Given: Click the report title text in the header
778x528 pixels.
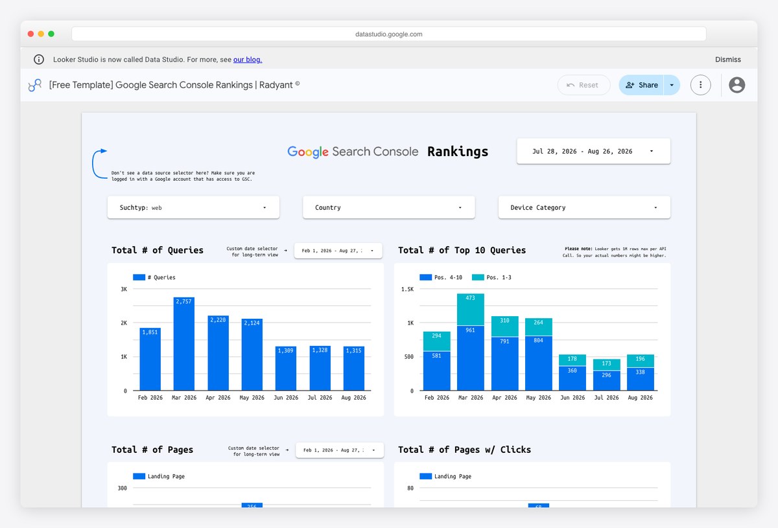Looking at the screenshot, I should pos(174,85).
